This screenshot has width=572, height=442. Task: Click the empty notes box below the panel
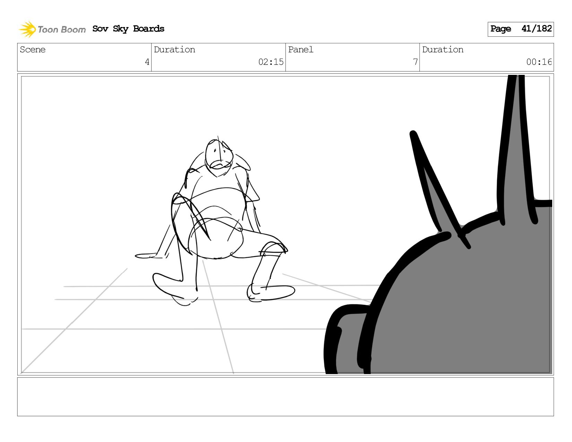click(x=285, y=397)
